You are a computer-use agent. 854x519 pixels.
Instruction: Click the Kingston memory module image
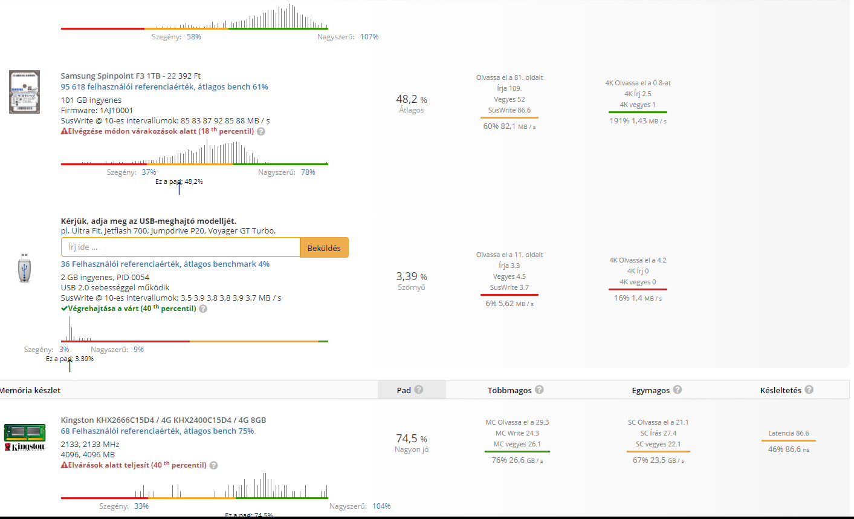25,437
